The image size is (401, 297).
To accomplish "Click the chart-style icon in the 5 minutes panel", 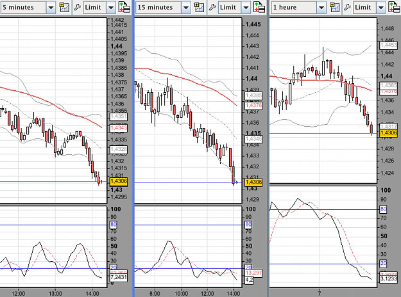I will (x=64, y=8).
